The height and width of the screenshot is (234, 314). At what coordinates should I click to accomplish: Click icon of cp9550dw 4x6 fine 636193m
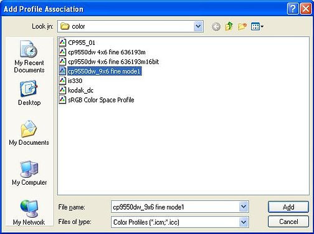coord(62,52)
